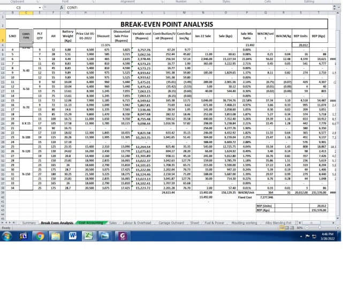
Task: Switch to the Summary sheet tab
Action: point(29,222)
